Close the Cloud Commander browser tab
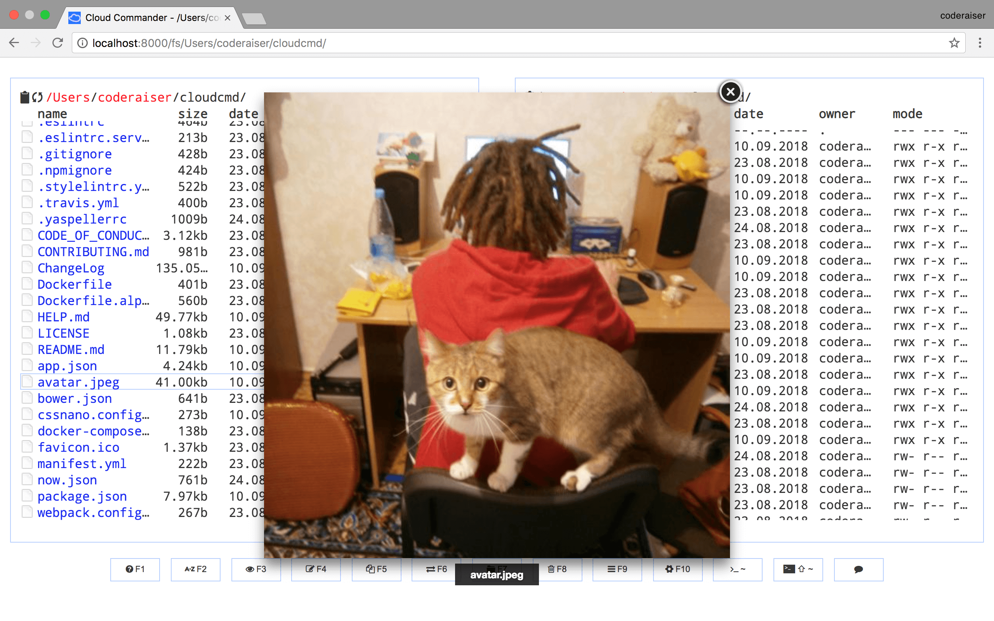 click(x=228, y=18)
